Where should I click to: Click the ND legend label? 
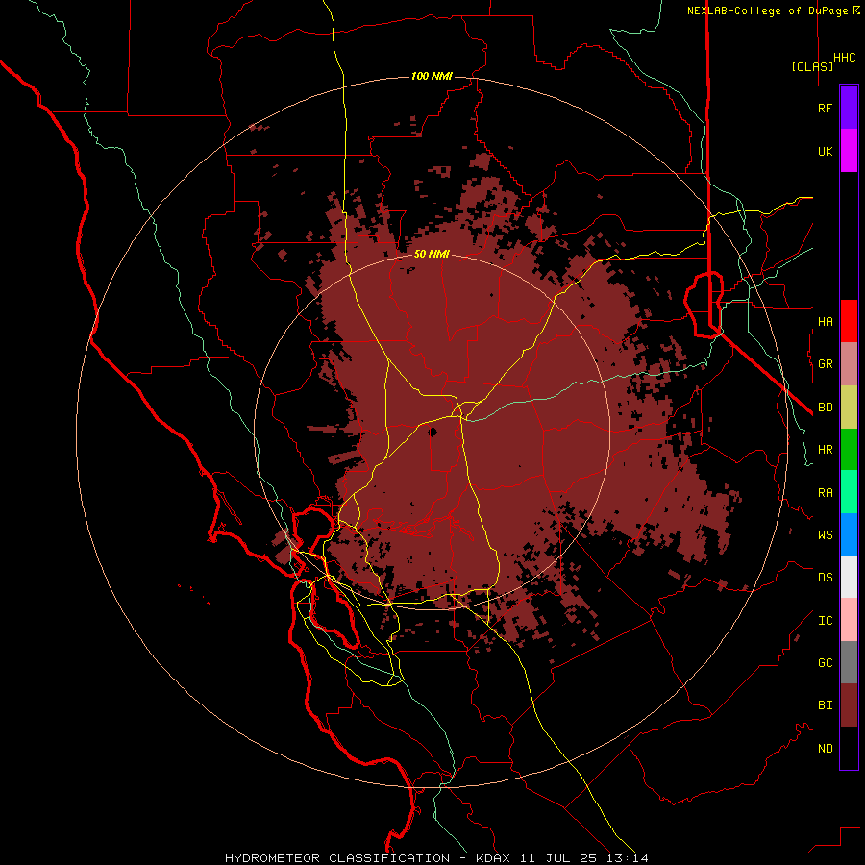tap(825, 748)
